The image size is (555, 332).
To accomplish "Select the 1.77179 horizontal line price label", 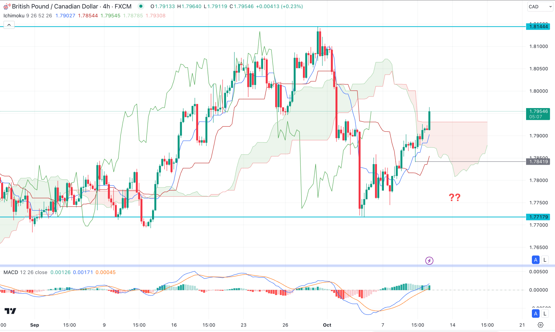I will [538, 217].
